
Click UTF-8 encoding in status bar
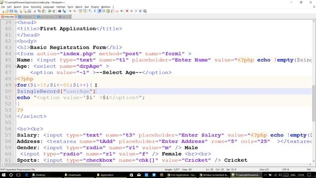point(285,170)
